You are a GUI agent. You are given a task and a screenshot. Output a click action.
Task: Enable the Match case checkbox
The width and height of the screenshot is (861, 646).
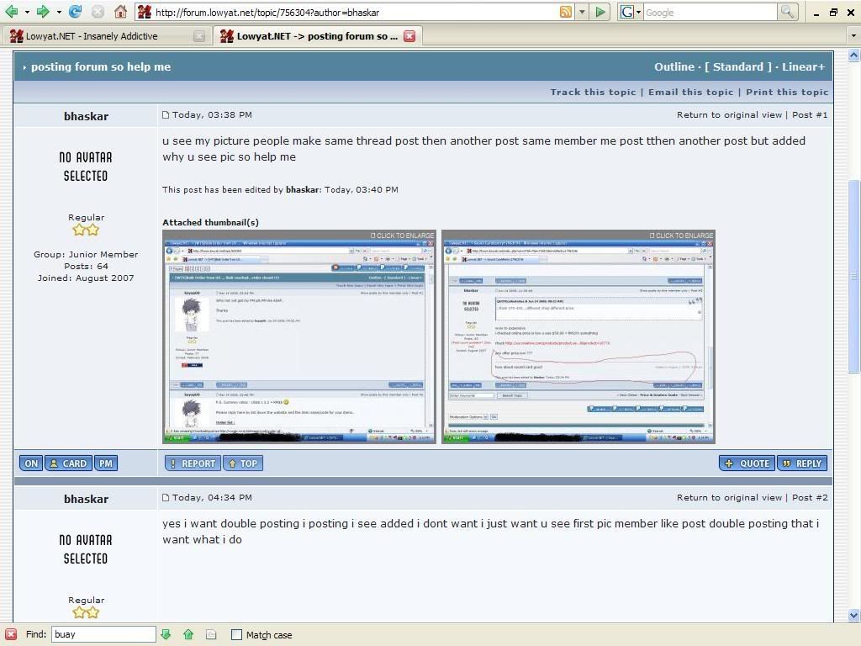tap(236, 634)
